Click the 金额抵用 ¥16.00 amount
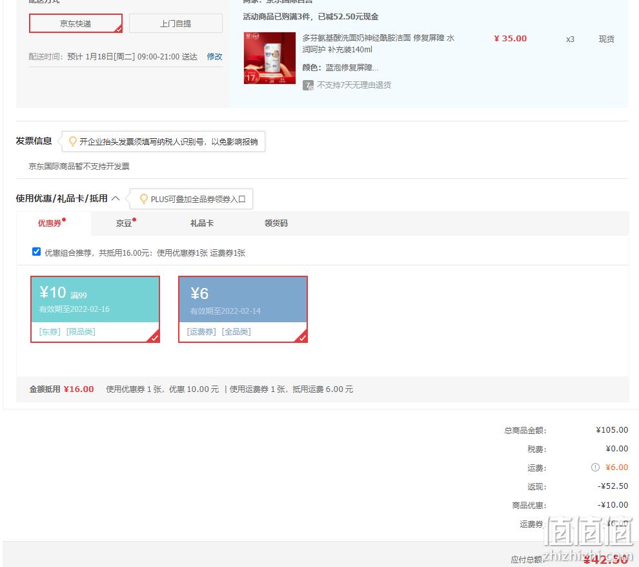639x567 pixels. pyautogui.click(x=79, y=389)
